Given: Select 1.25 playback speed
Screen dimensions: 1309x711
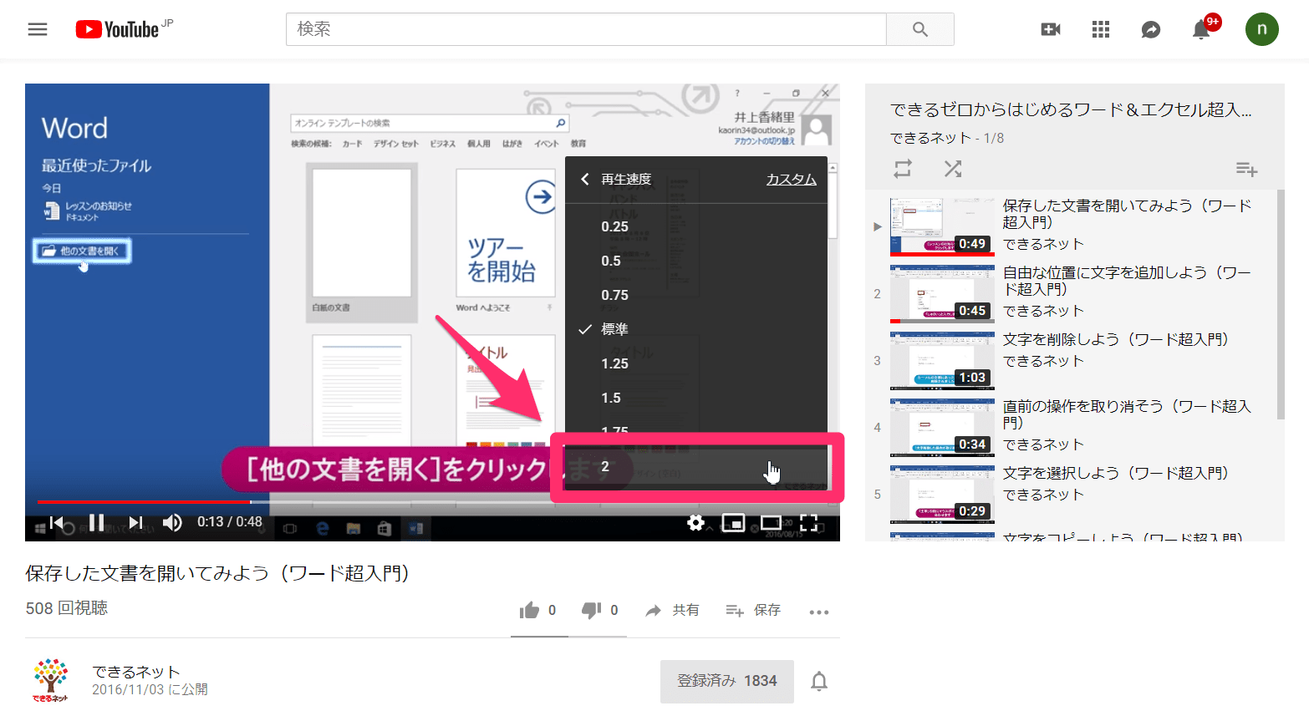Looking at the screenshot, I should [696, 363].
